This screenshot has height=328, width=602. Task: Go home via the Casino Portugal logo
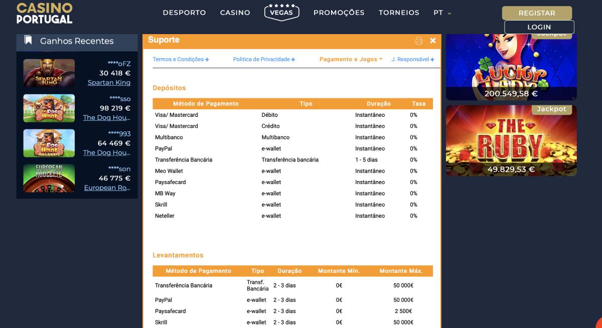point(45,13)
